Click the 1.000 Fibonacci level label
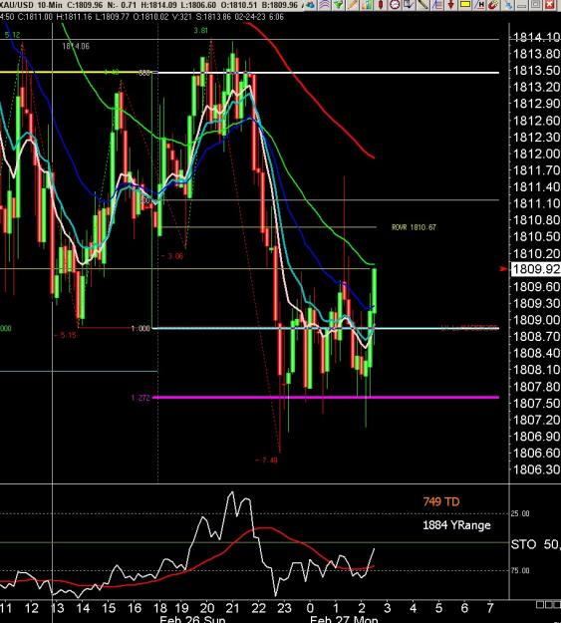 point(140,329)
